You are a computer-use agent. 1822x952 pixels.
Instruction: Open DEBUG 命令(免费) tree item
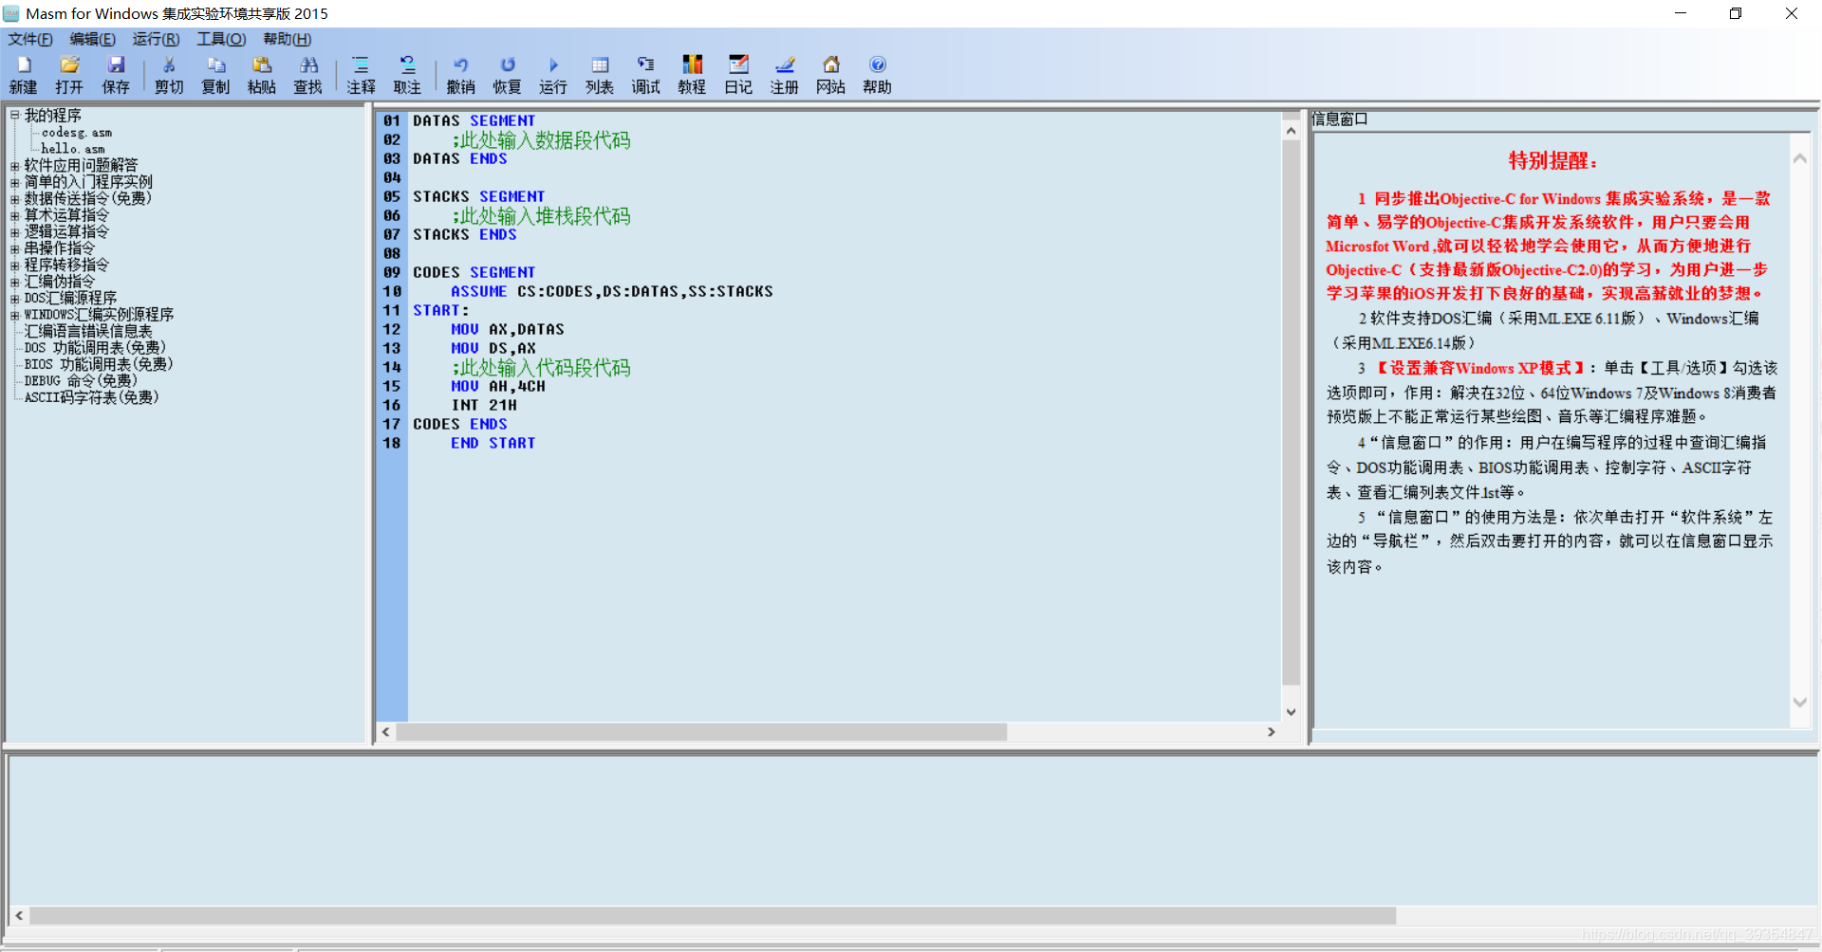tap(81, 381)
